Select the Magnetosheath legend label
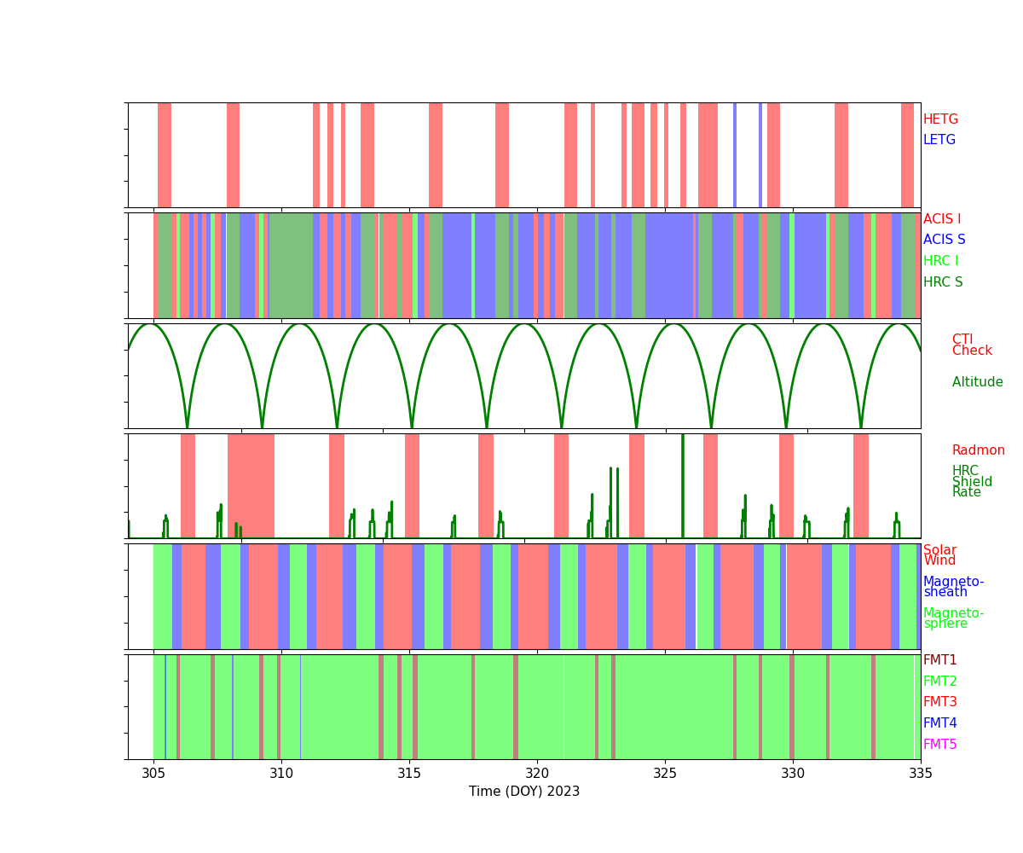 (x=953, y=587)
